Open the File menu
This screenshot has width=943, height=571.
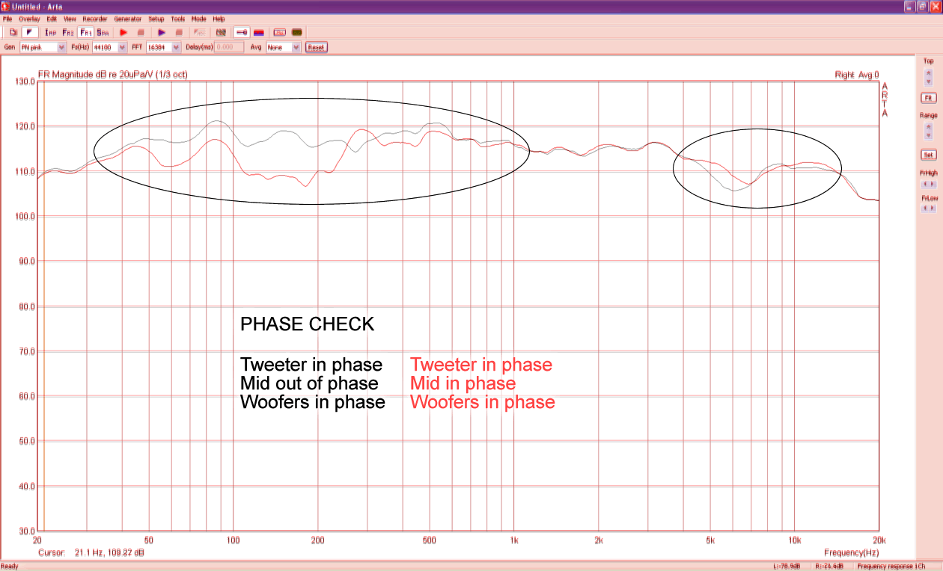[7, 18]
